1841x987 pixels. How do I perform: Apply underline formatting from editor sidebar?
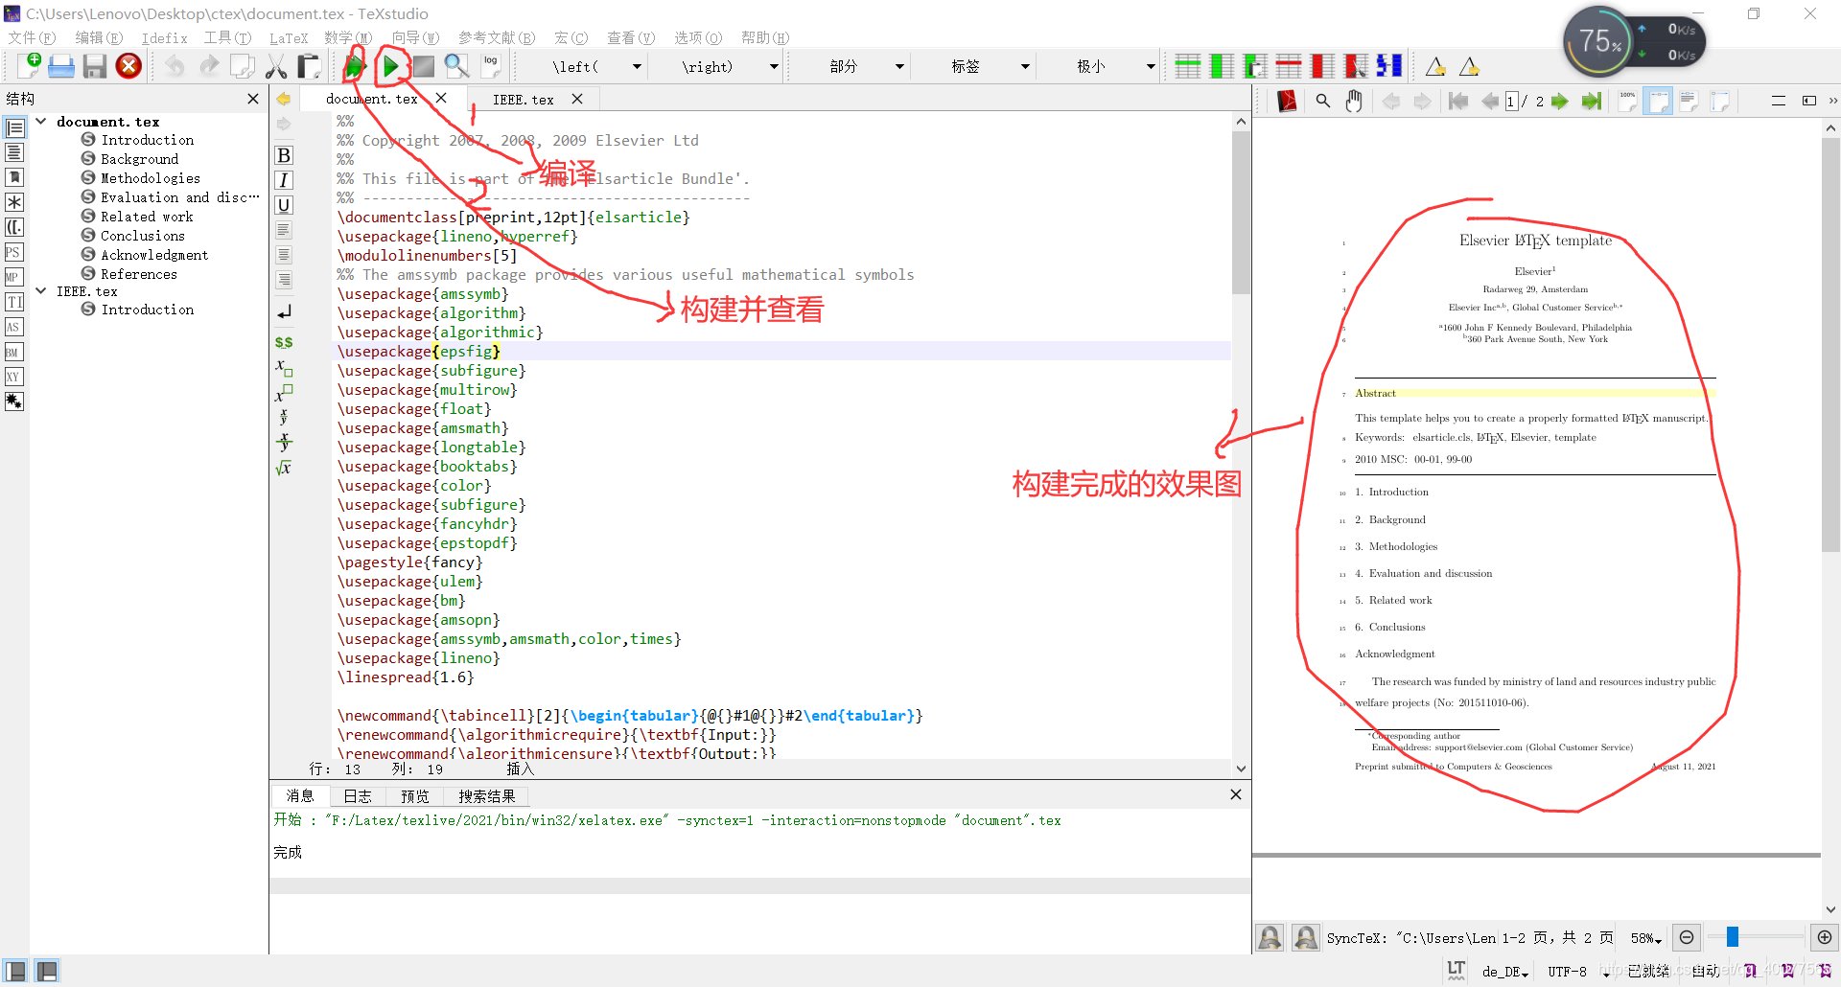284,205
